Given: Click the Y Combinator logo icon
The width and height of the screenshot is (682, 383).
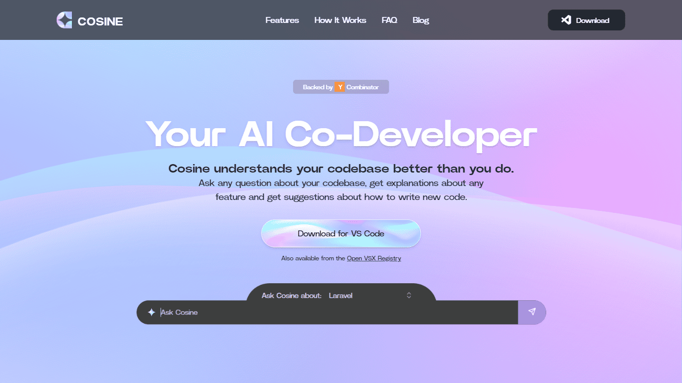Looking at the screenshot, I should (x=340, y=87).
